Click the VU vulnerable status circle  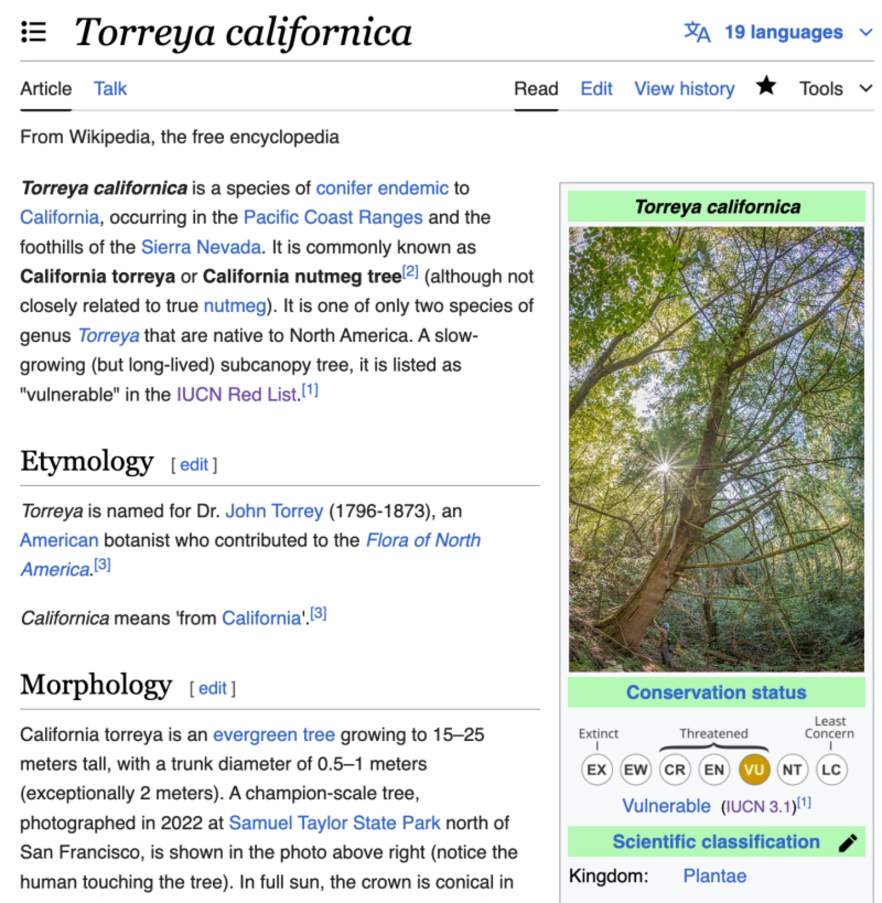coord(754,770)
